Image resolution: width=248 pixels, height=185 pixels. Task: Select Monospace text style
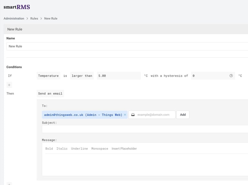coord(100,149)
